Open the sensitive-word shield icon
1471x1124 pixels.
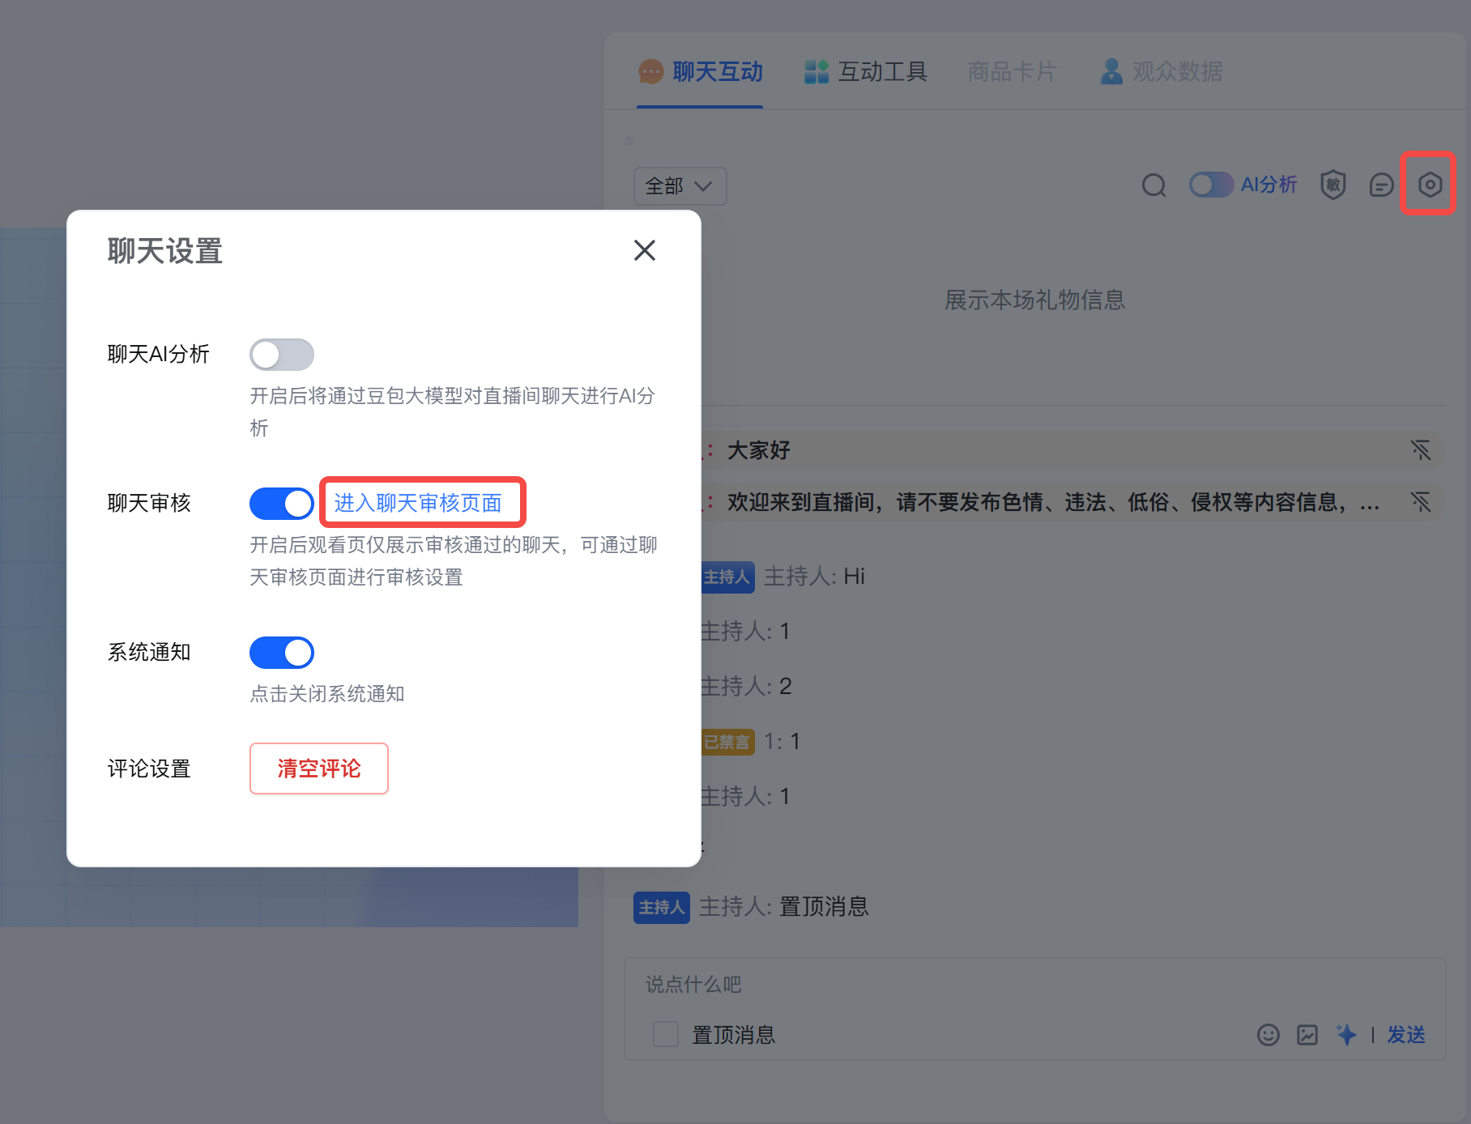click(1333, 185)
